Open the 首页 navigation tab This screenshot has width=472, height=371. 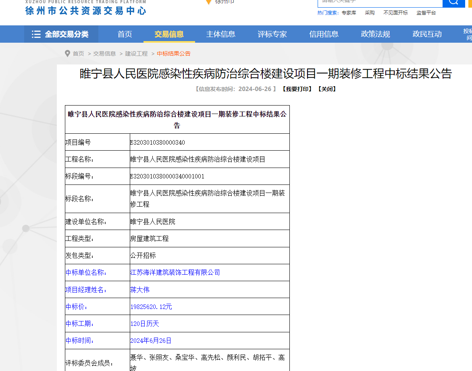pyautogui.click(x=125, y=34)
